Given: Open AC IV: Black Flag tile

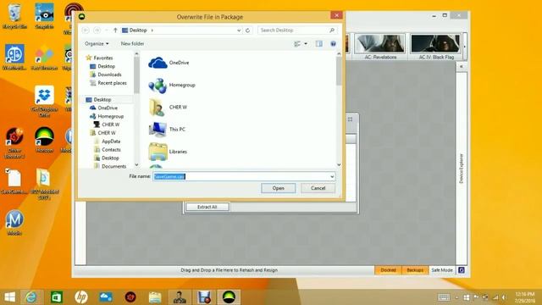Looking at the screenshot, I should click(435, 47).
